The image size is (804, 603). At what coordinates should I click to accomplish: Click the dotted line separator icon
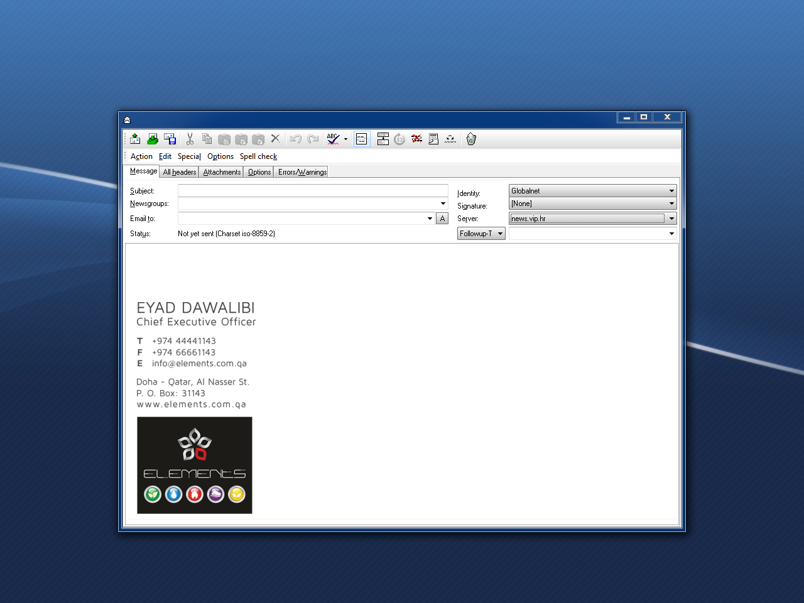pyautogui.click(x=450, y=139)
